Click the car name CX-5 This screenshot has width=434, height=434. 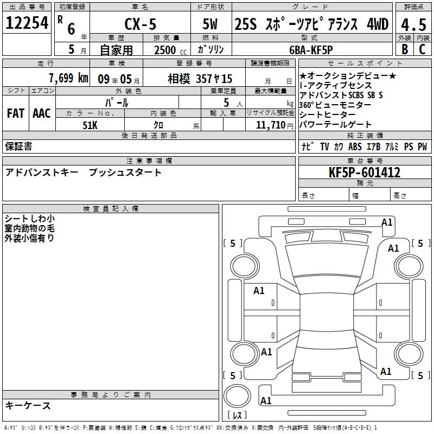tap(141, 24)
